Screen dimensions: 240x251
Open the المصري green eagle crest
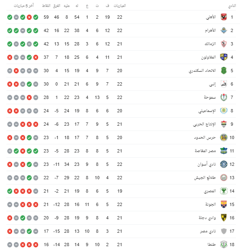pyautogui.click(x=224, y=191)
